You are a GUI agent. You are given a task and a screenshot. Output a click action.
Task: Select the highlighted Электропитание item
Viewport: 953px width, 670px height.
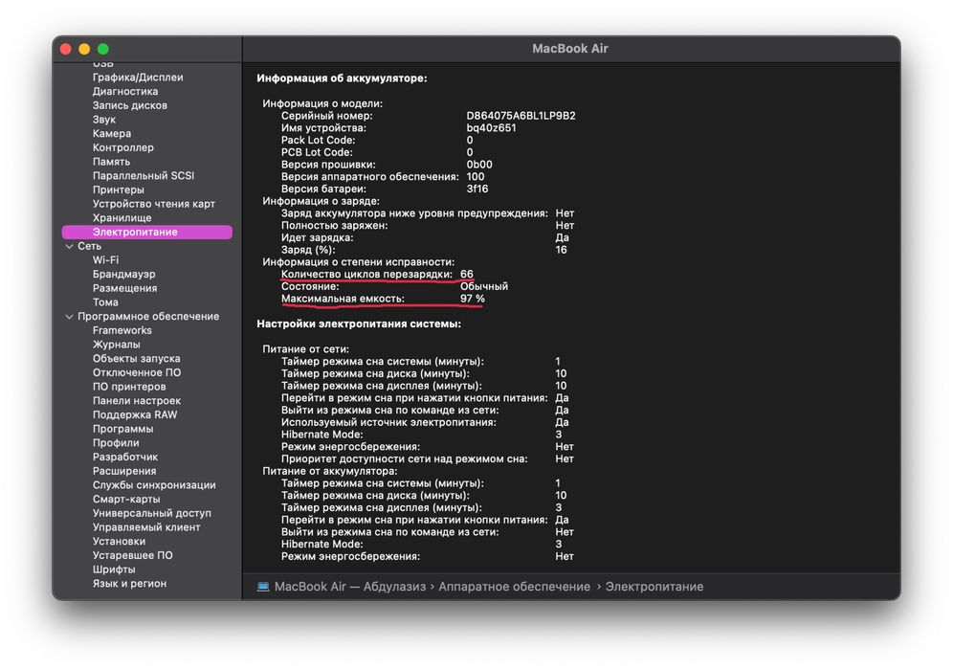coord(147,232)
